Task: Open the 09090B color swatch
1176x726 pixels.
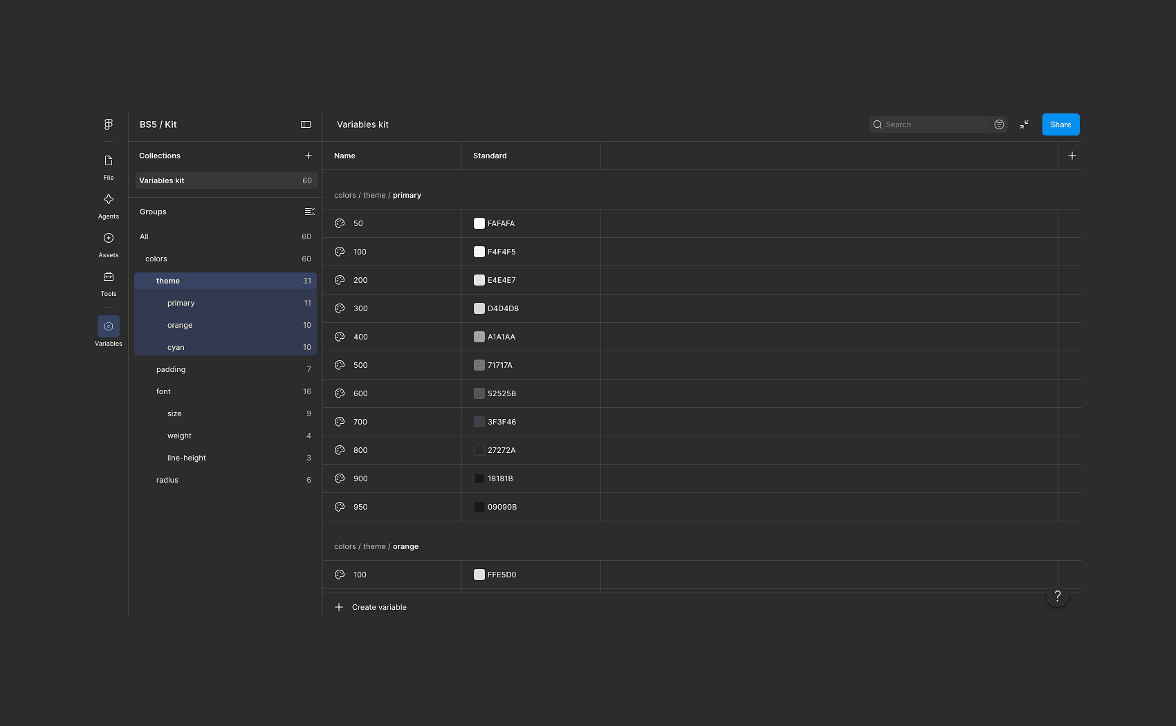Action: [x=479, y=507]
